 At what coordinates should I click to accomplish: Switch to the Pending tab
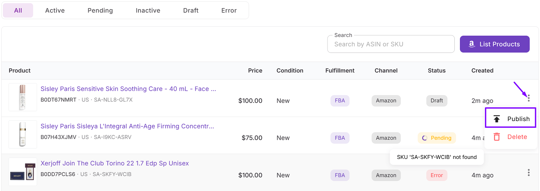[100, 10]
